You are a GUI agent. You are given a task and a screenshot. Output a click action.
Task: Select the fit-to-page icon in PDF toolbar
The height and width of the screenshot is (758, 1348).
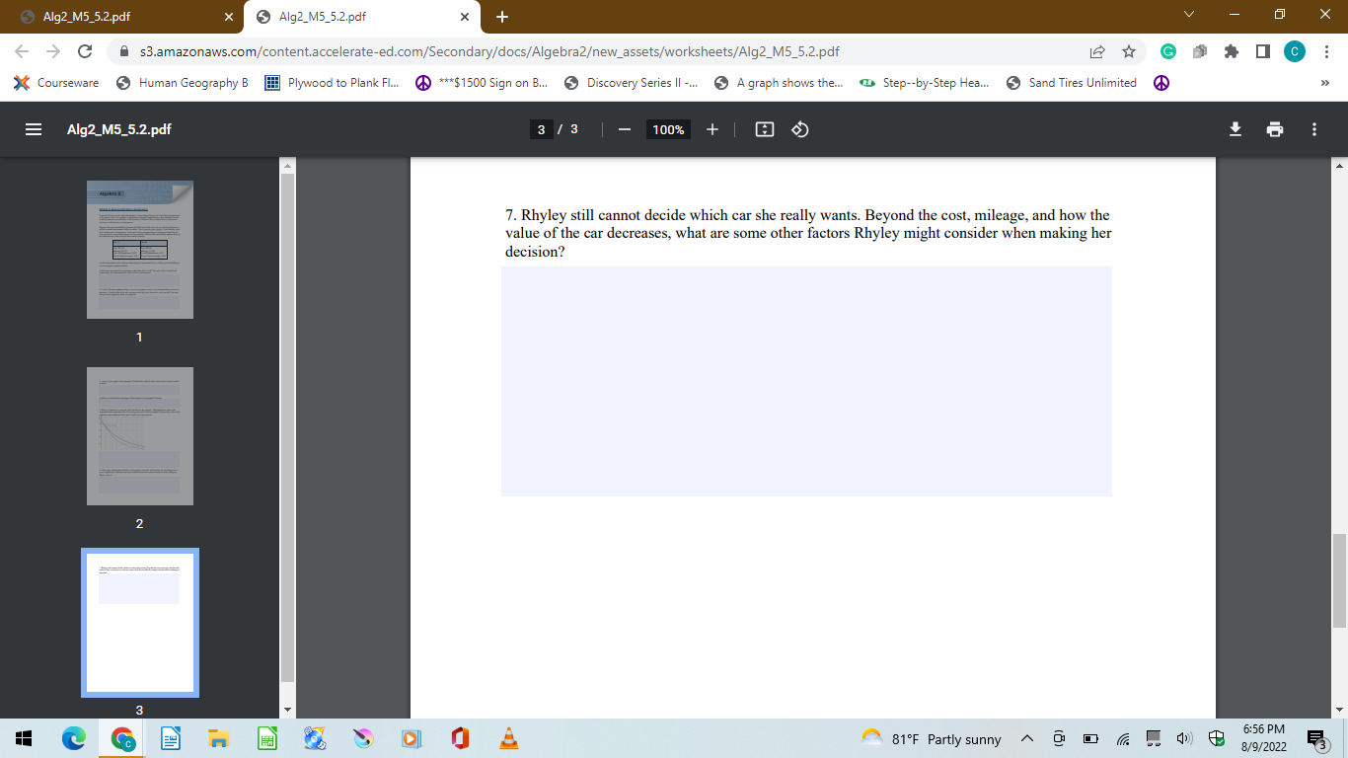[764, 128]
